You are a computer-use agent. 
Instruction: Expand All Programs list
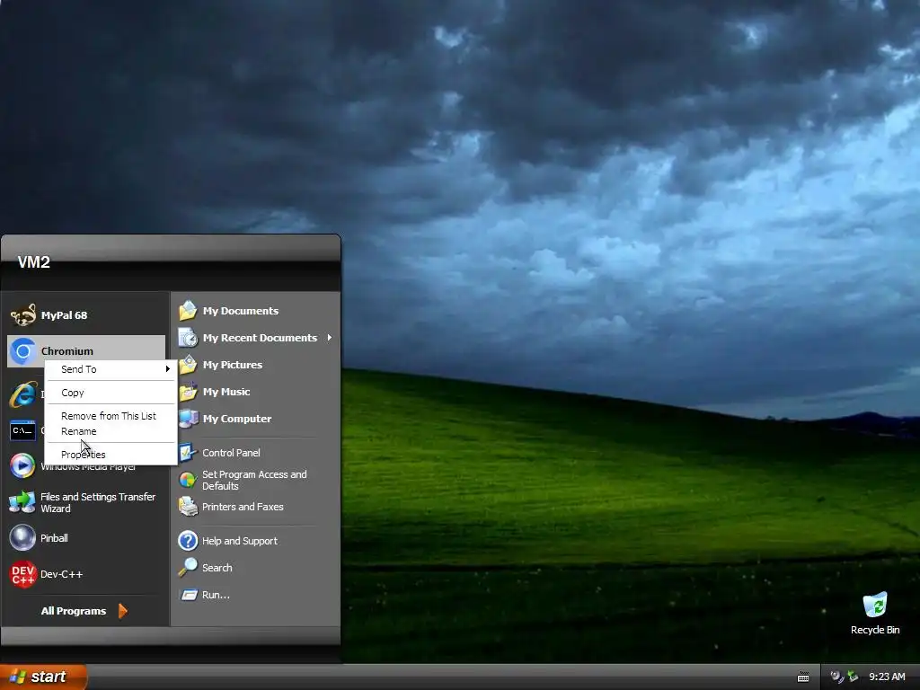[84, 611]
